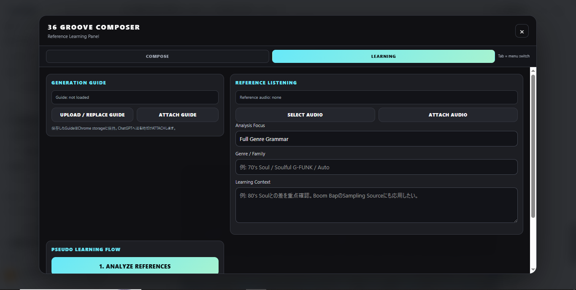Screen dimensions: 576x290
Task: Open the Analysis Focus dropdown
Action: [376, 139]
